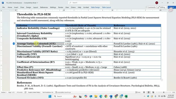Click the spelling proofing icon in status bar
The image size is (176, 99).
(26, 92)
